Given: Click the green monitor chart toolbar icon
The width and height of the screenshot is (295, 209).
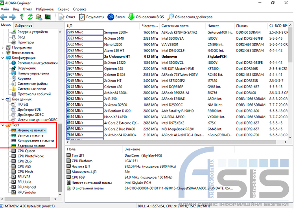Looking at the screenshot, I should (x=48, y=17).
